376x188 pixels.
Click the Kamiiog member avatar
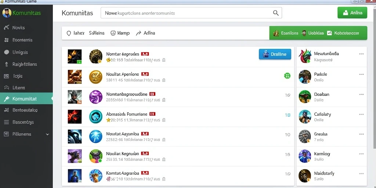(x=305, y=156)
